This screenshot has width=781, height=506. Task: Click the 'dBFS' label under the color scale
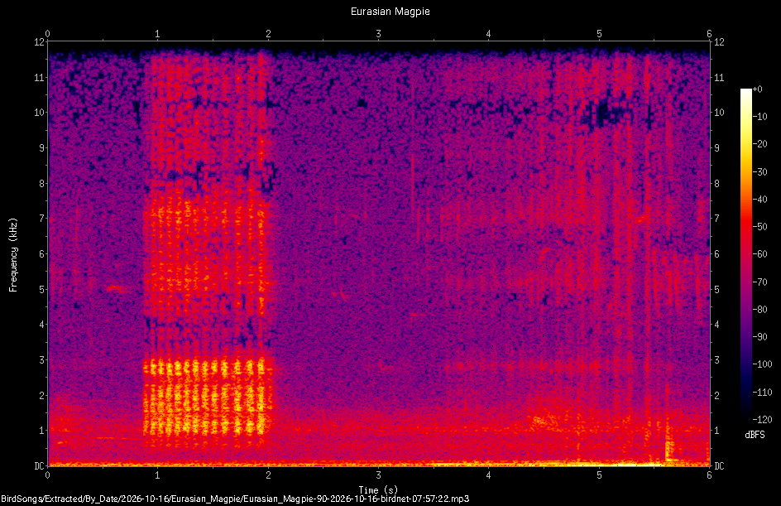pyautogui.click(x=755, y=435)
